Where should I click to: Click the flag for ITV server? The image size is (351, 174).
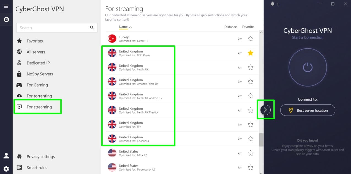(112, 125)
